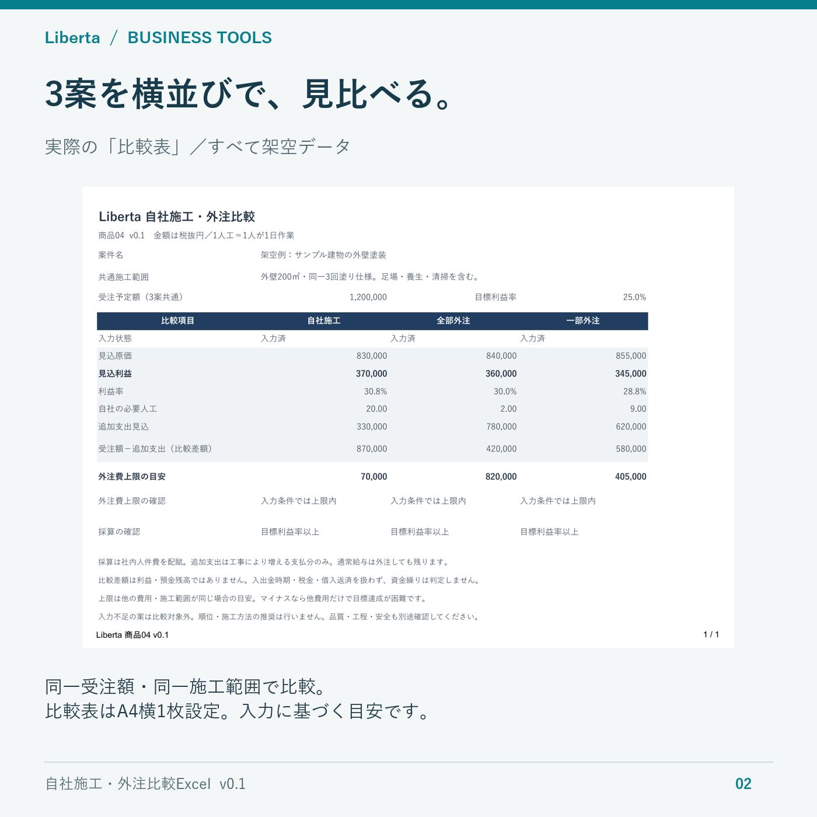Select the footer text "自社施工・外注比較Excel v0.1"
This screenshot has height=817, width=817.
pyautogui.click(x=145, y=784)
